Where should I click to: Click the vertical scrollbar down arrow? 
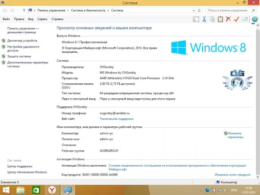click(258, 177)
